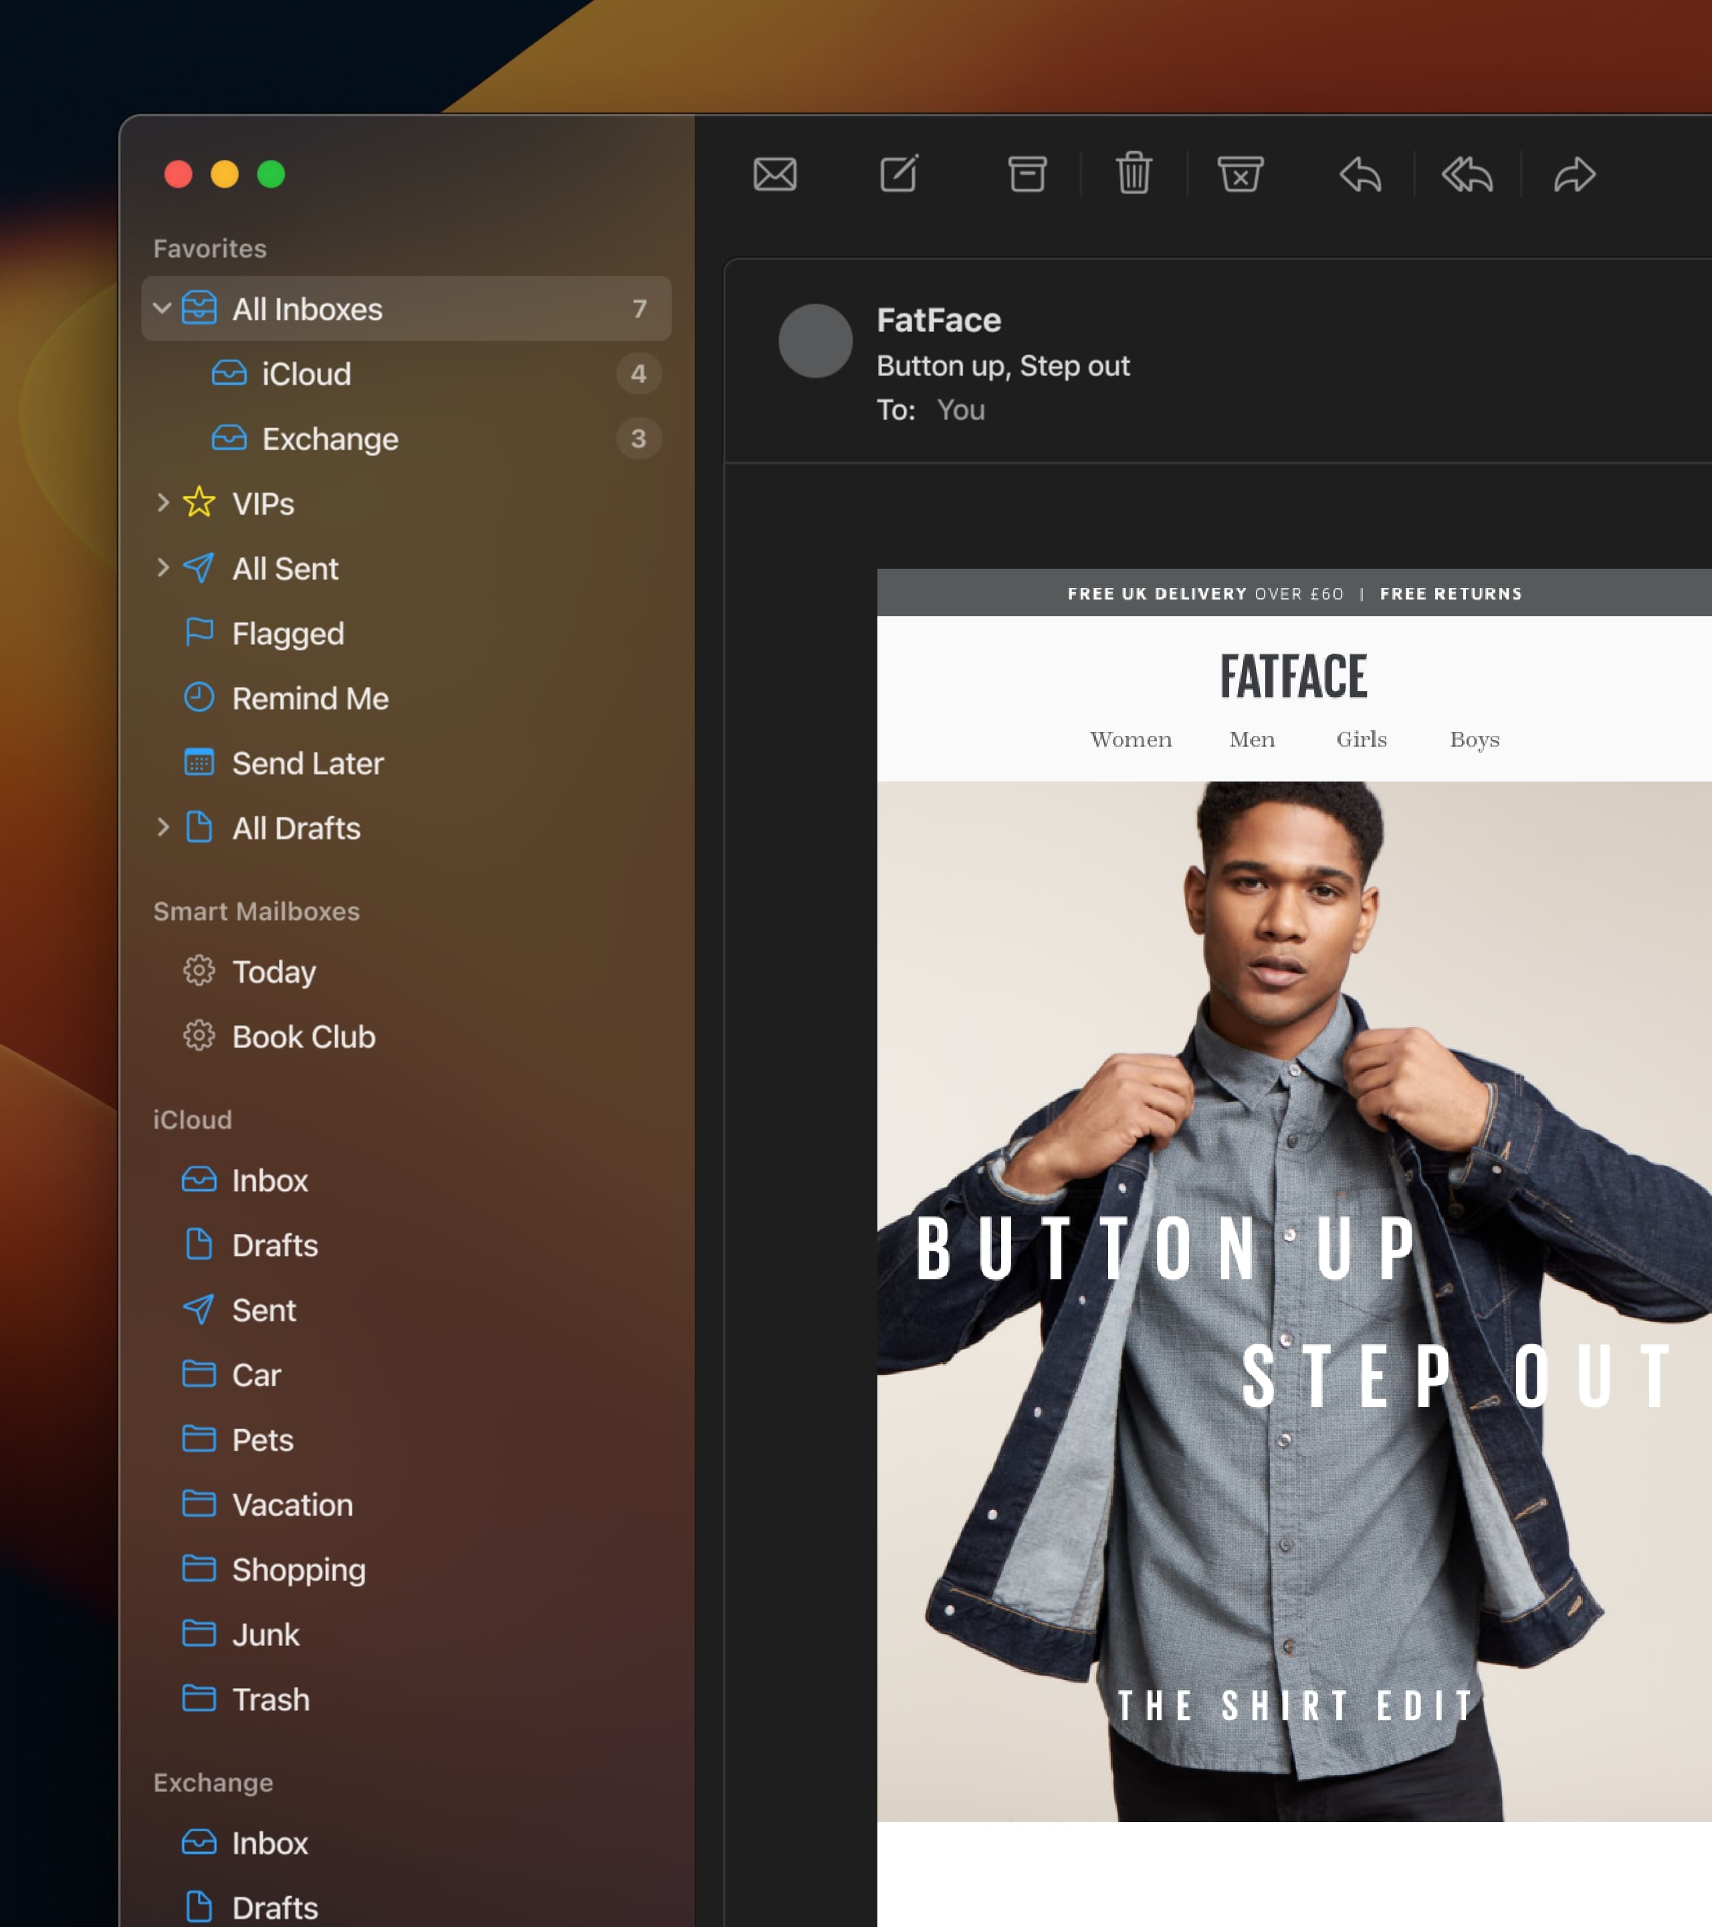Expand the All Sent group
The image size is (1712, 1927).
click(162, 567)
